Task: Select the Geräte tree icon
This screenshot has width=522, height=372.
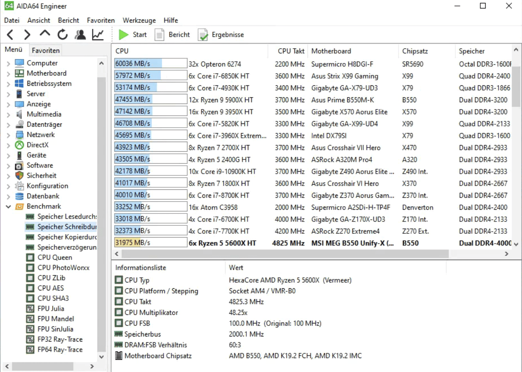Action: [19, 155]
